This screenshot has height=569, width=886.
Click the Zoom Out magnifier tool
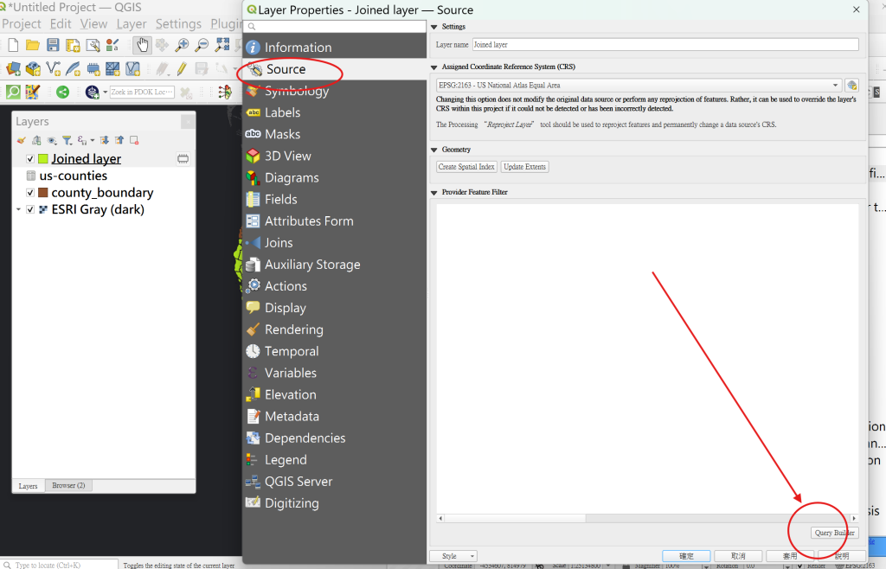tap(202, 45)
